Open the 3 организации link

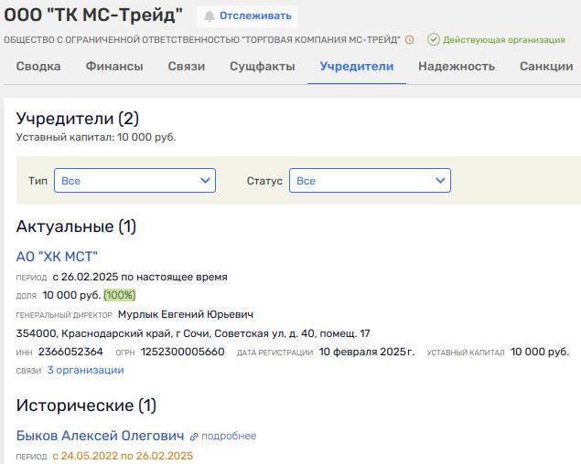[x=86, y=370]
